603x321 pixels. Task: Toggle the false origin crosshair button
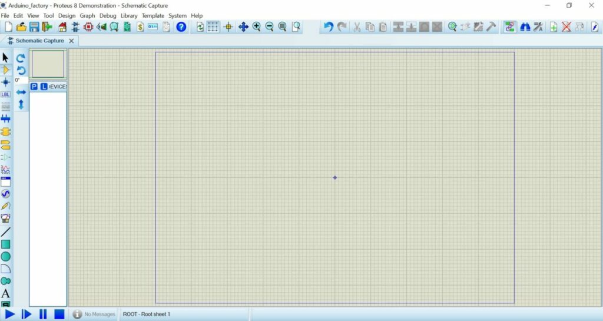(228, 27)
